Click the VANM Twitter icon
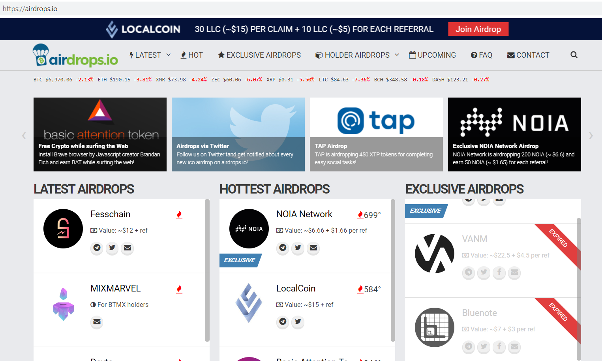The width and height of the screenshot is (602, 361). pos(484,272)
